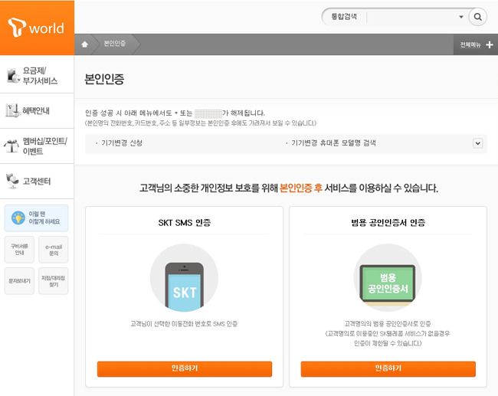Screen dimensions: 498x396
Task: Open 지점/대리점 찾기 quick link
Action: [x=54, y=281]
